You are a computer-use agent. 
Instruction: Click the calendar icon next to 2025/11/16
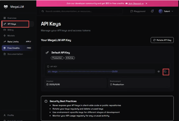[47, 84]
